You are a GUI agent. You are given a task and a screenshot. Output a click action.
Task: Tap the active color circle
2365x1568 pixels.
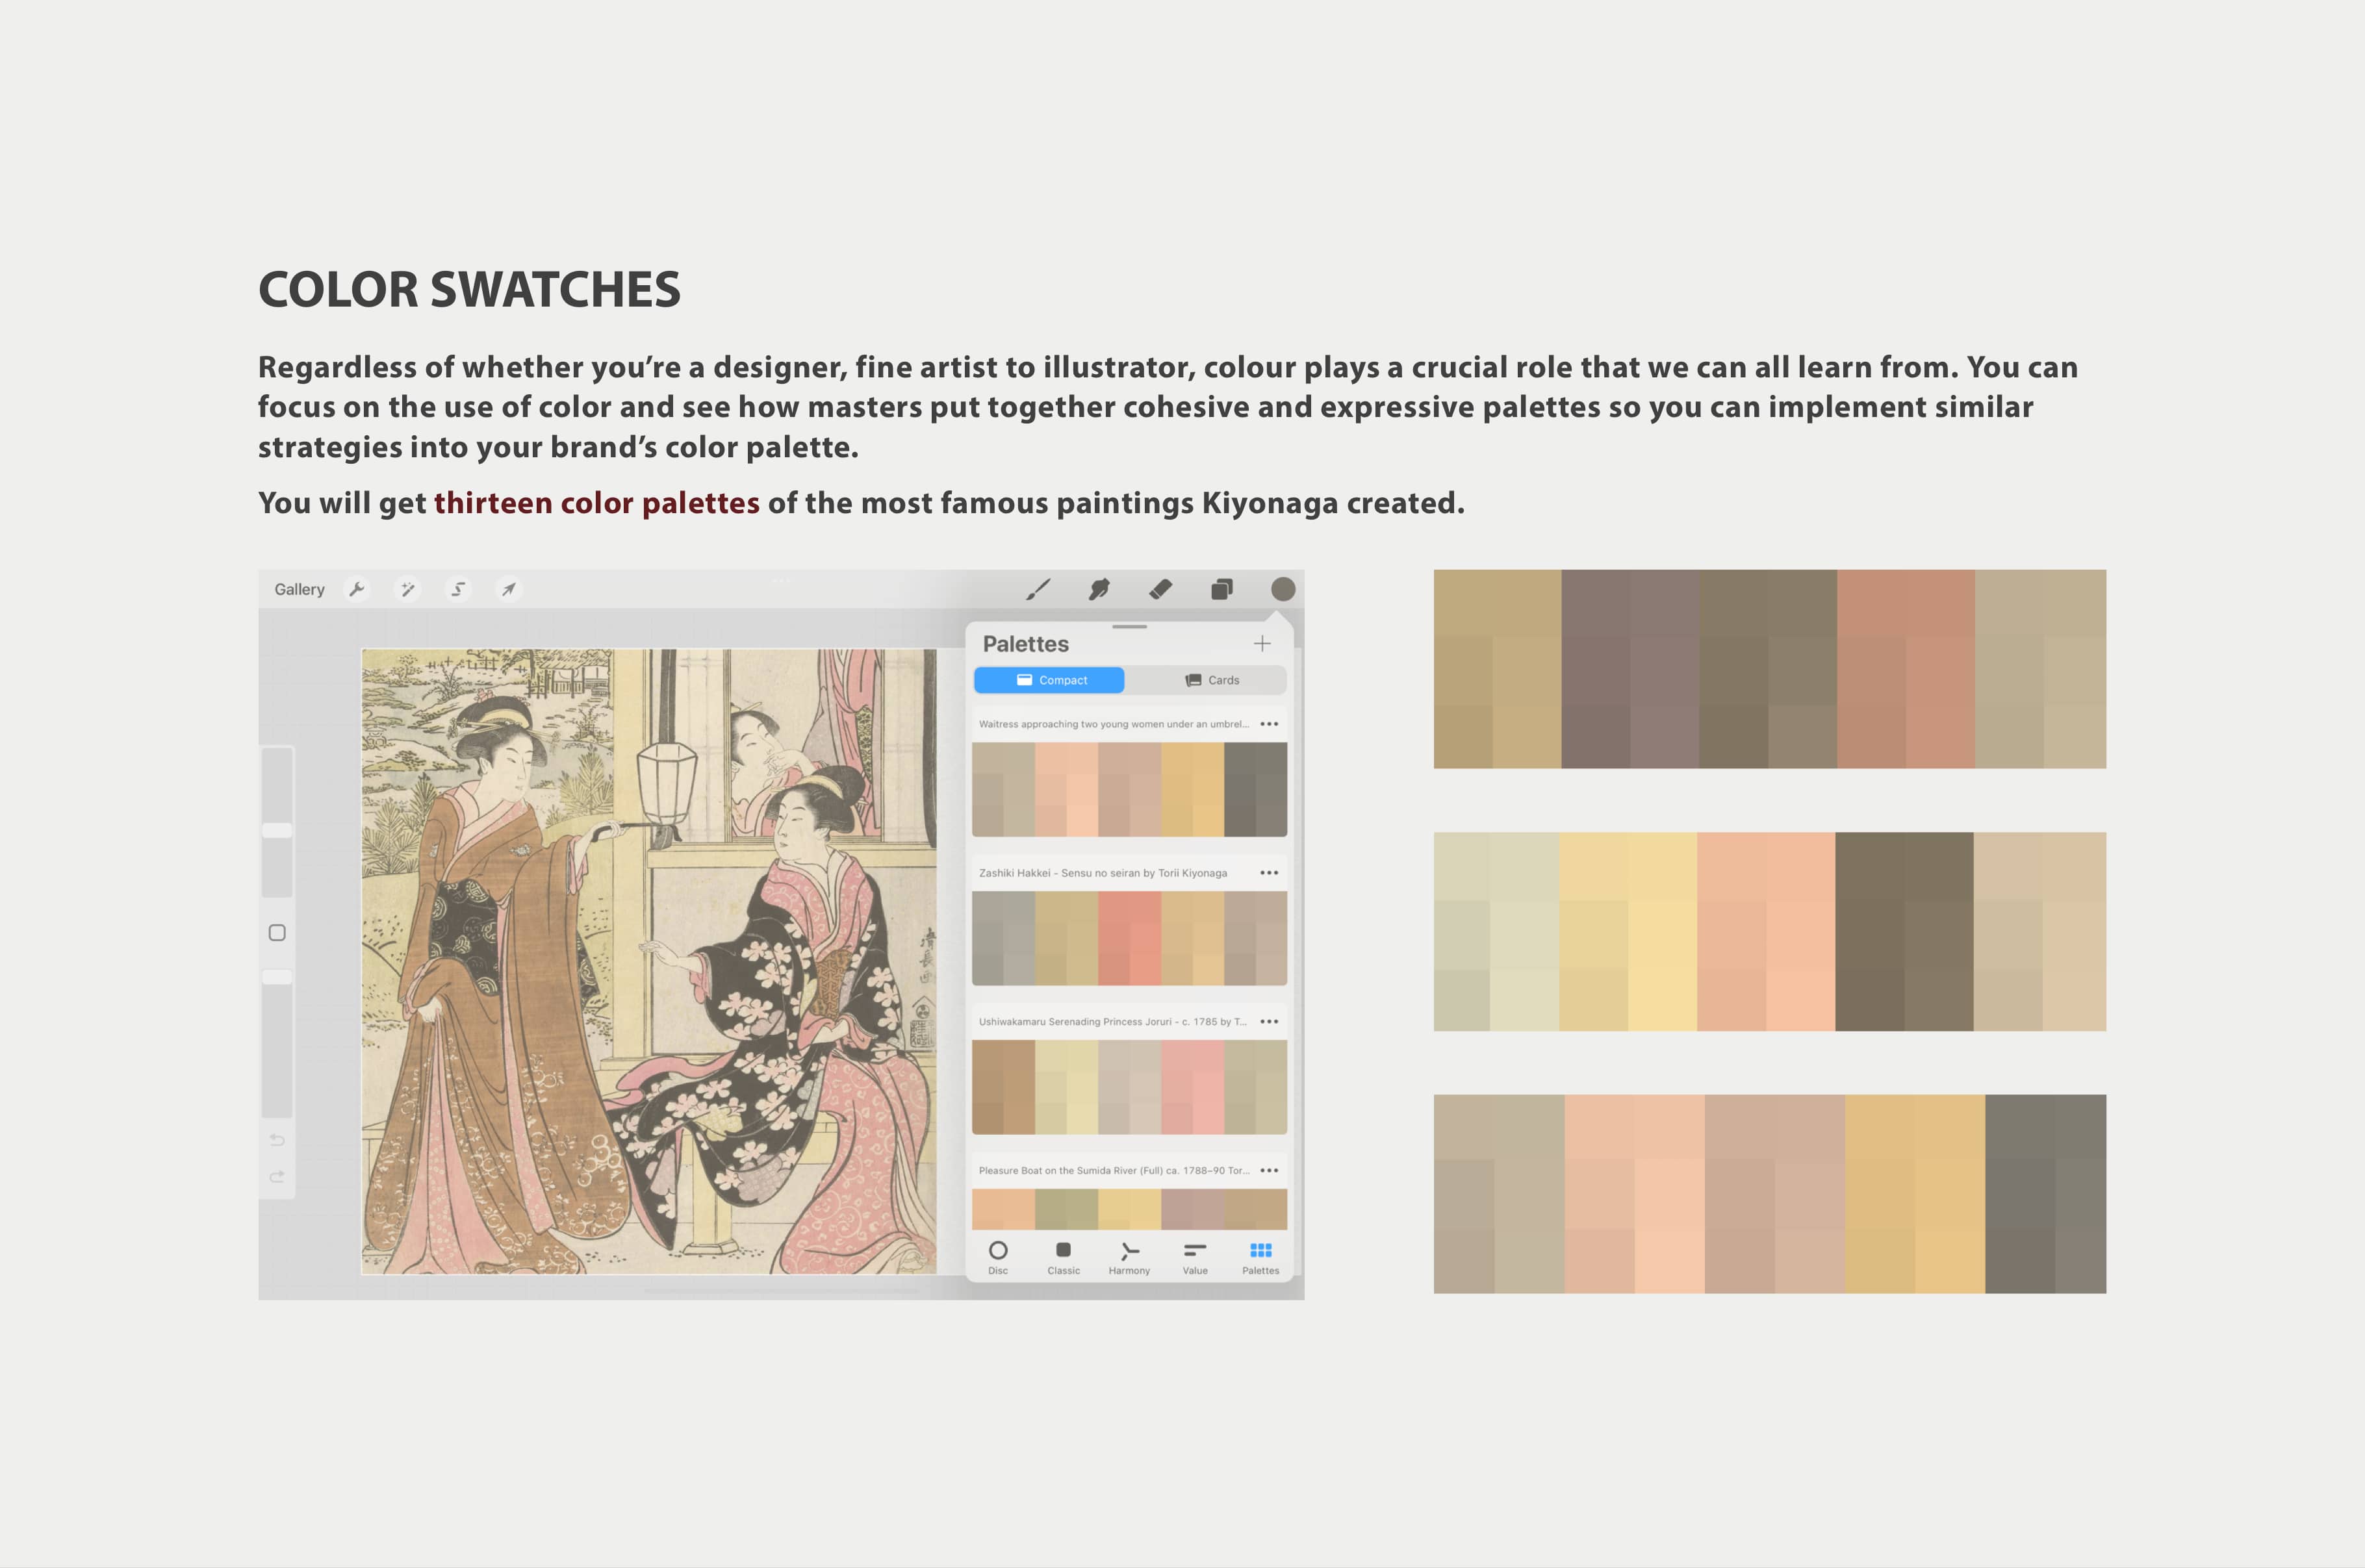coord(1282,589)
